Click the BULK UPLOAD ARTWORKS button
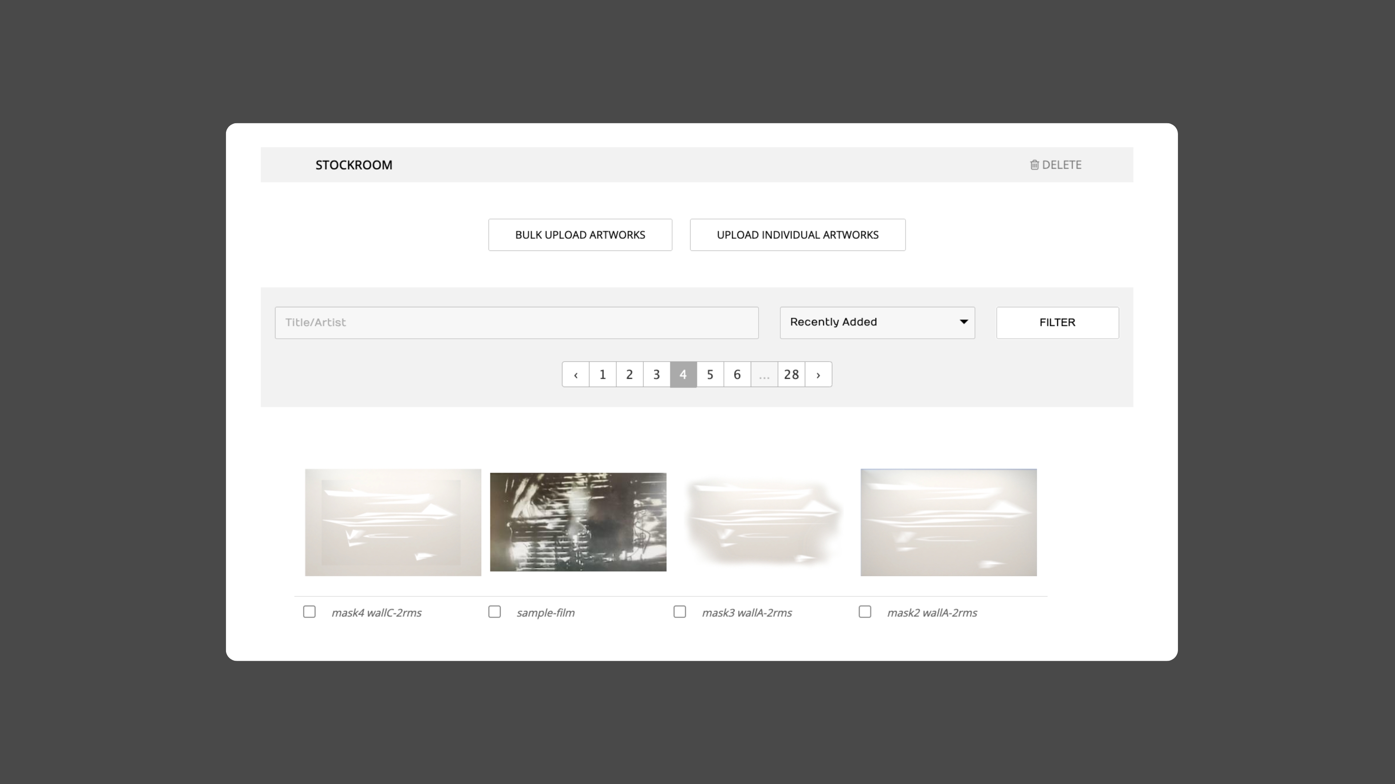This screenshot has height=784, width=1395. coord(580,235)
